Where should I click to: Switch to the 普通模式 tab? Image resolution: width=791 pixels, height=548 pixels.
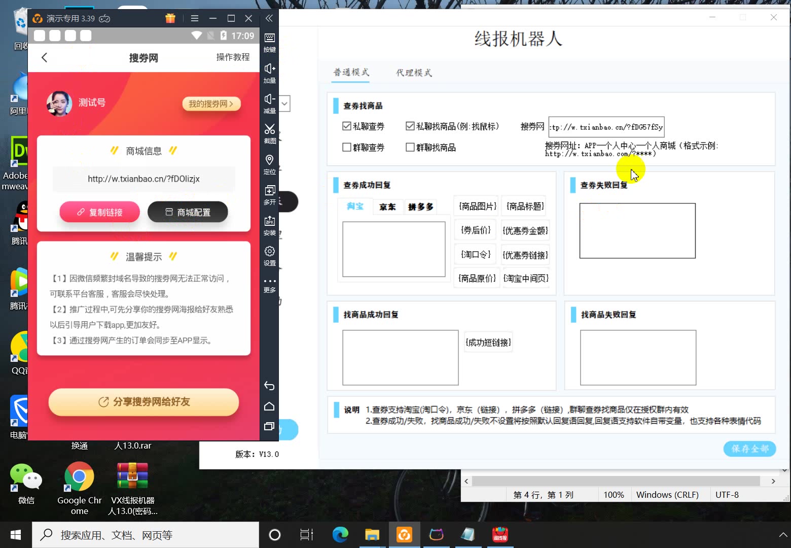pyautogui.click(x=351, y=72)
